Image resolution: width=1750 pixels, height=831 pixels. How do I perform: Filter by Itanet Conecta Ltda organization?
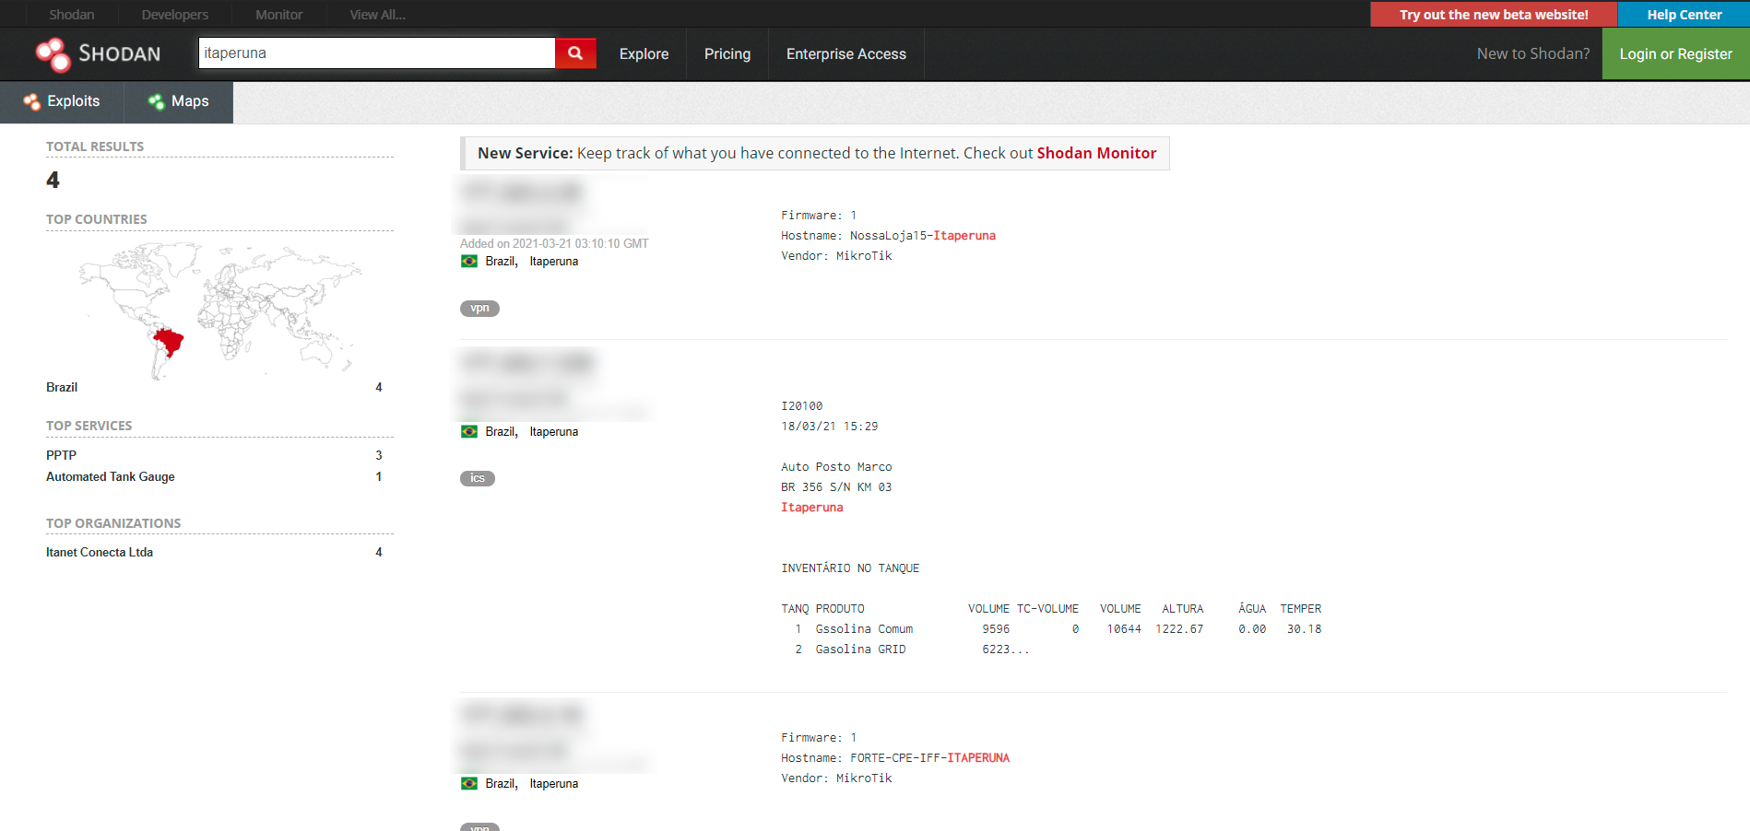(x=100, y=553)
